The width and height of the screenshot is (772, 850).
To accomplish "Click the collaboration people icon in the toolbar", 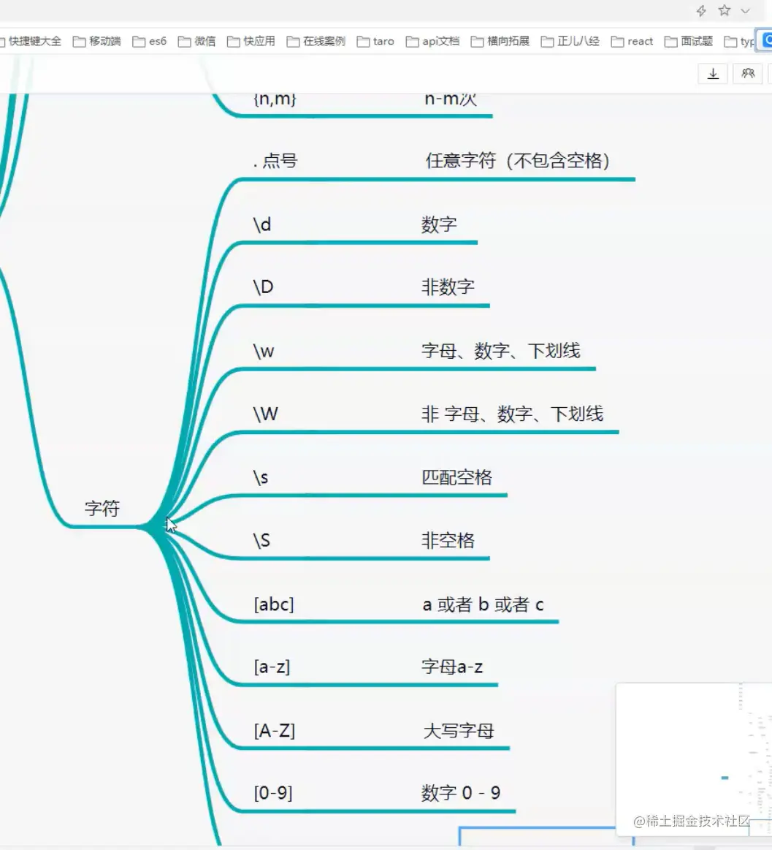I will [747, 73].
